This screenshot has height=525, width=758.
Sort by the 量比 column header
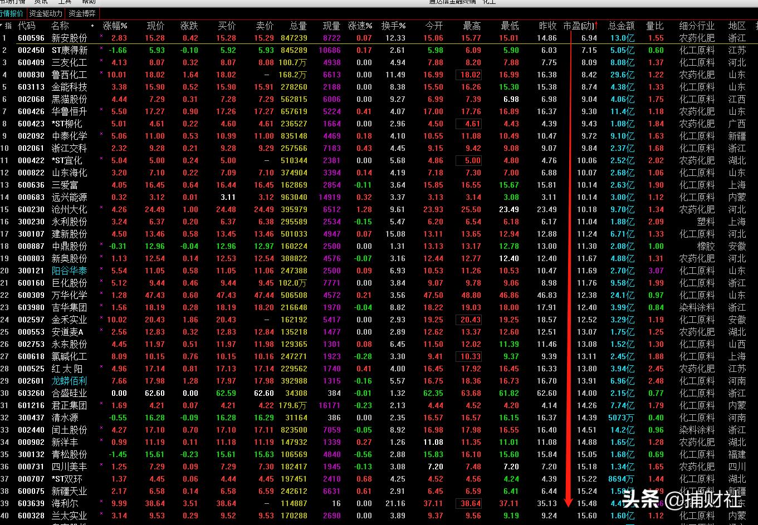pos(654,26)
